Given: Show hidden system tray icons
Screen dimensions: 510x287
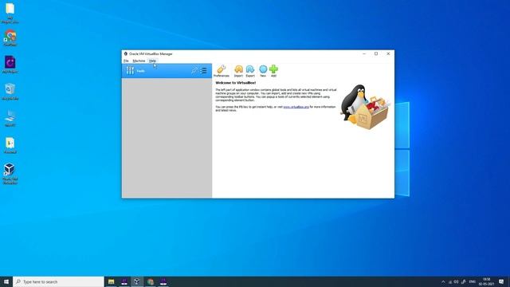Looking at the screenshot, I should [443, 281].
